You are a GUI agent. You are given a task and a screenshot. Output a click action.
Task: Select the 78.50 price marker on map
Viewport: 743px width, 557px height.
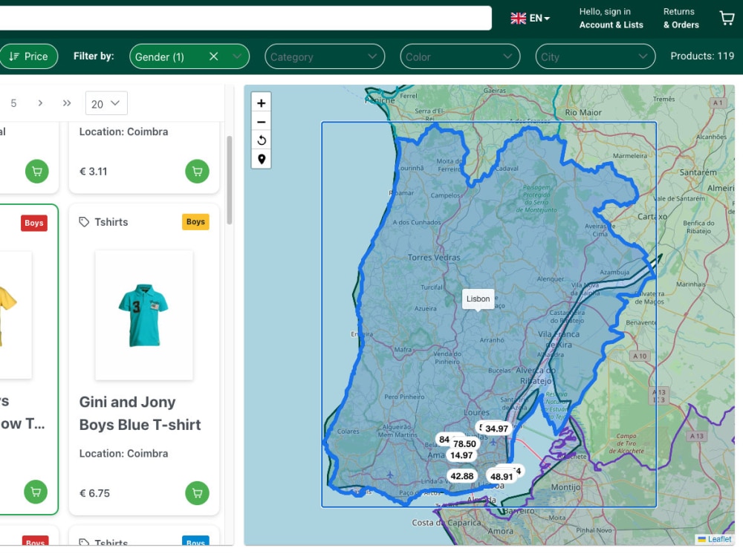pos(464,444)
